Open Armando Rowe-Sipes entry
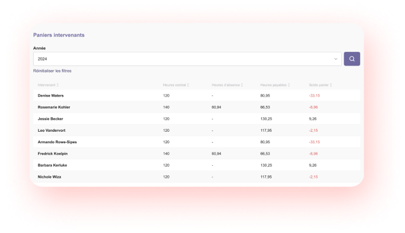The width and height of the screenshot is (405, 233). click(x=57, y=142)
